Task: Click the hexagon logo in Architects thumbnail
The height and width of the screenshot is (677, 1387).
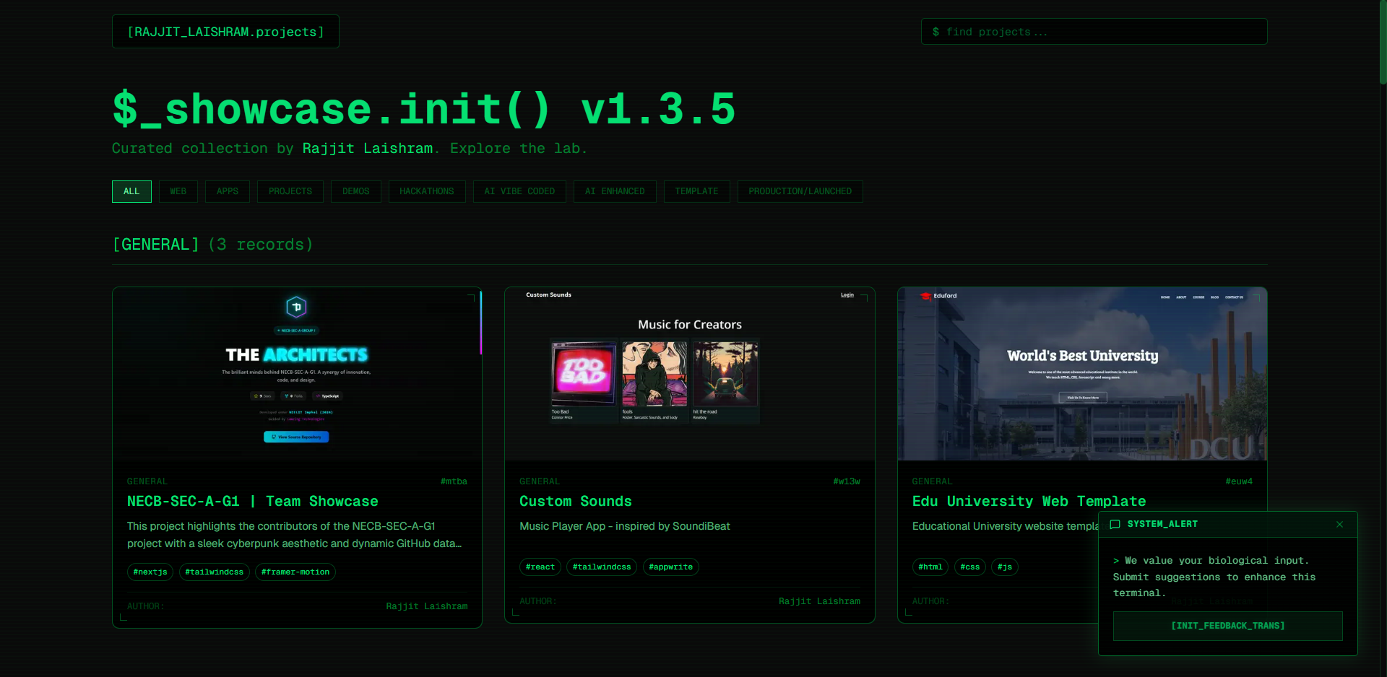Action: [x=296, y=307]
